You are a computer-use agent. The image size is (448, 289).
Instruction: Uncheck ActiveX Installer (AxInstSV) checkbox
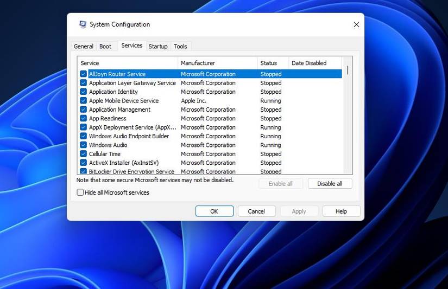click(84, 163)
